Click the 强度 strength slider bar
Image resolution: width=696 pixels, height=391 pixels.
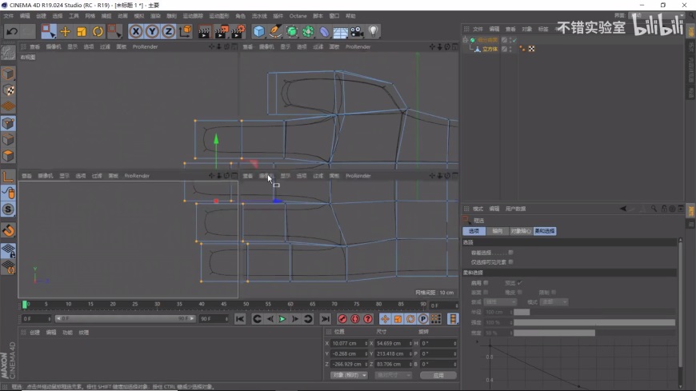(x=594, y=322)
